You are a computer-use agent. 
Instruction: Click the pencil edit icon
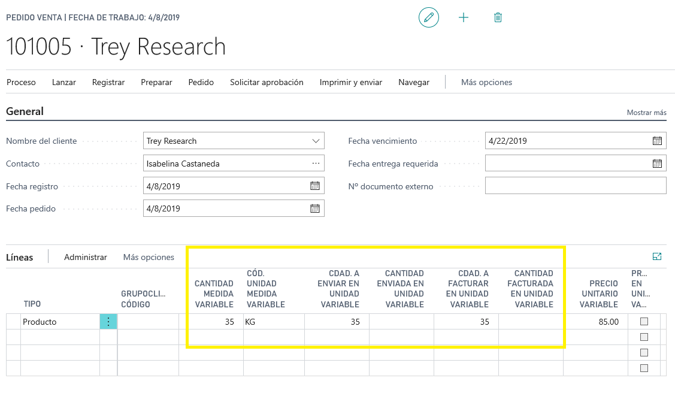(x=429, y=17)
